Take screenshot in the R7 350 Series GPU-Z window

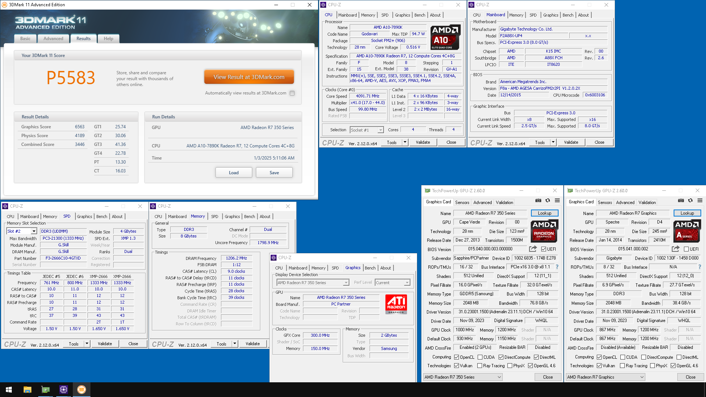pos(538,200)
